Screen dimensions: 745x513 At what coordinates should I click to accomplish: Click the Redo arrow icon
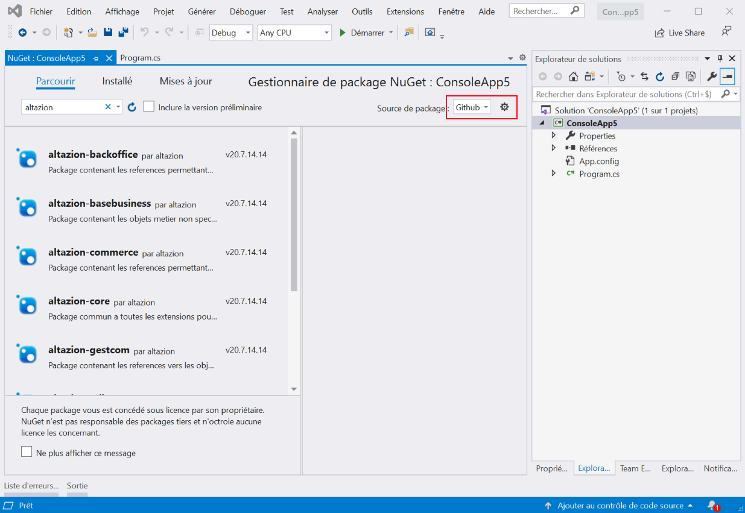tap(170, 33)
